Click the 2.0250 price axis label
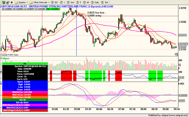189x117 pixels. point(182,8)
